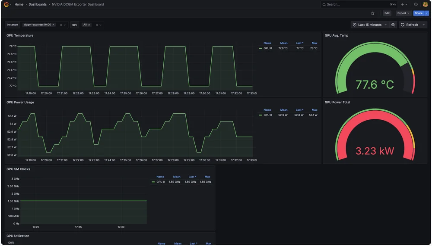This screenshot has width=432, height=246.
Task: Open the user profile avatar
Action: (x=425, y=4)
